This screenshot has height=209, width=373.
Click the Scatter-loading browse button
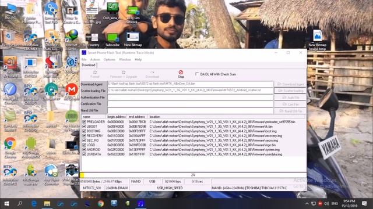coord(290,91)
